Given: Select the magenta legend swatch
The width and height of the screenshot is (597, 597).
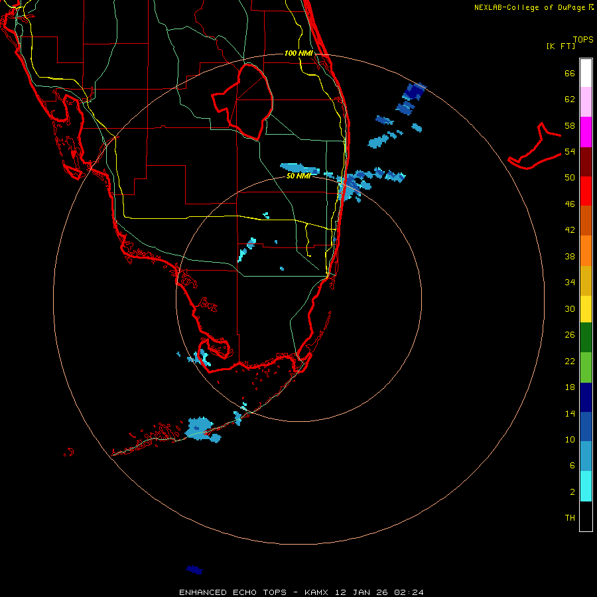Looking at the screenshot, I should click(x=586, y=132).
